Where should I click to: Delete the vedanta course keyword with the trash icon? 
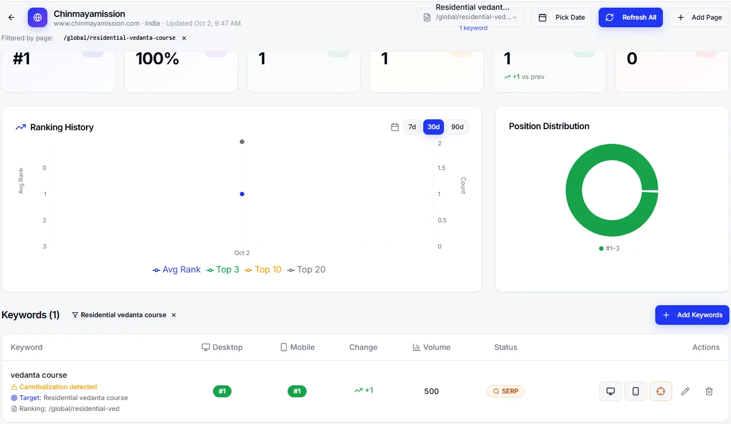pyautogui.click(x=709, y=391)
